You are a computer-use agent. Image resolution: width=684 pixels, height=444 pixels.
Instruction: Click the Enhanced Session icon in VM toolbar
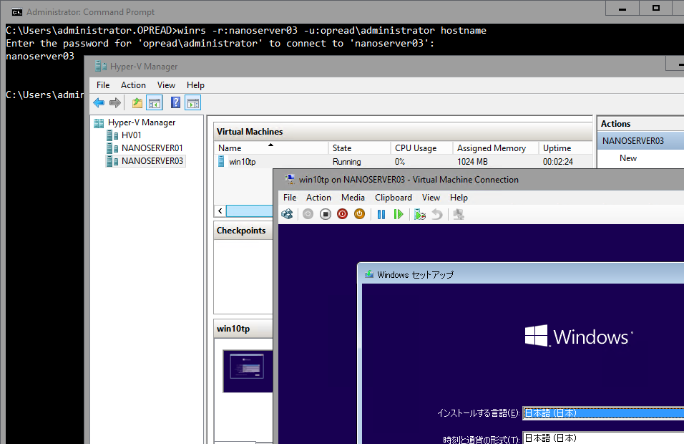459,214
